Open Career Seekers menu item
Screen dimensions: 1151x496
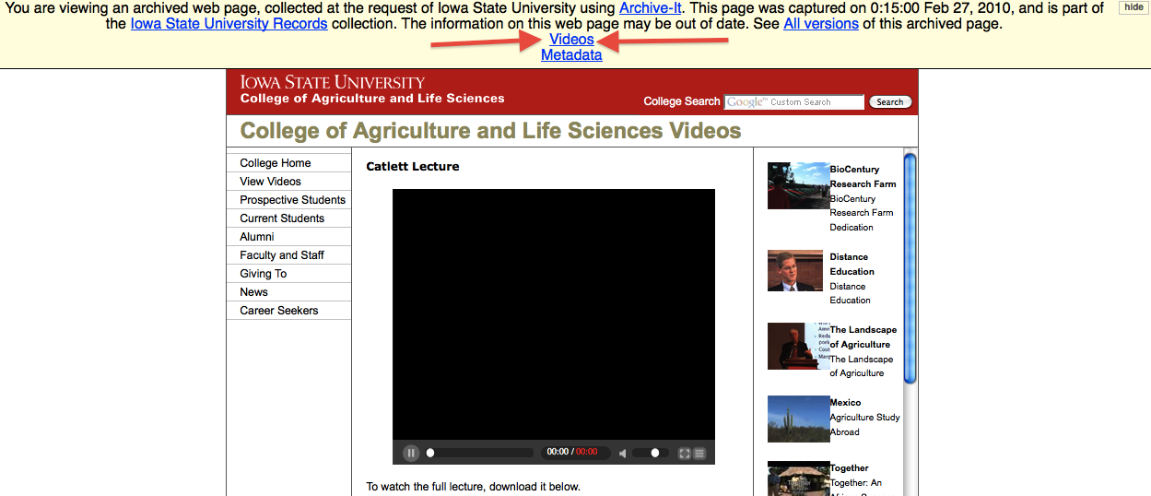click(278, 311)
